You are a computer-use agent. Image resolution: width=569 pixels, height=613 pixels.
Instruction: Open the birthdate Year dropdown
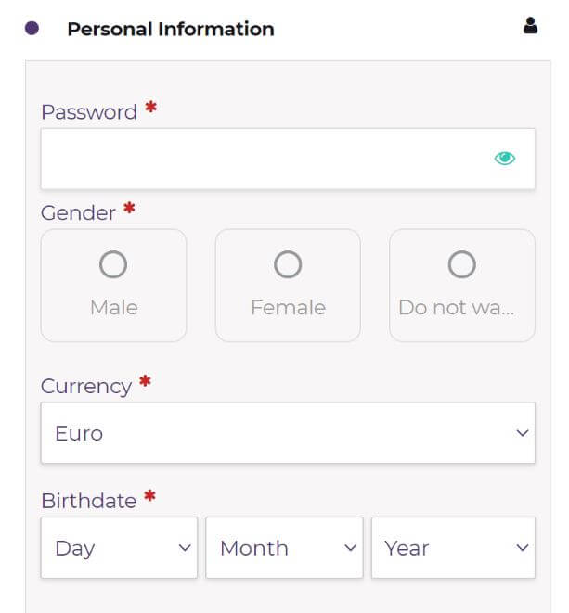pyautogui.click(x=453, y=548)
